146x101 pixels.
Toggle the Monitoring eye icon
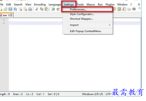(134, 9)
